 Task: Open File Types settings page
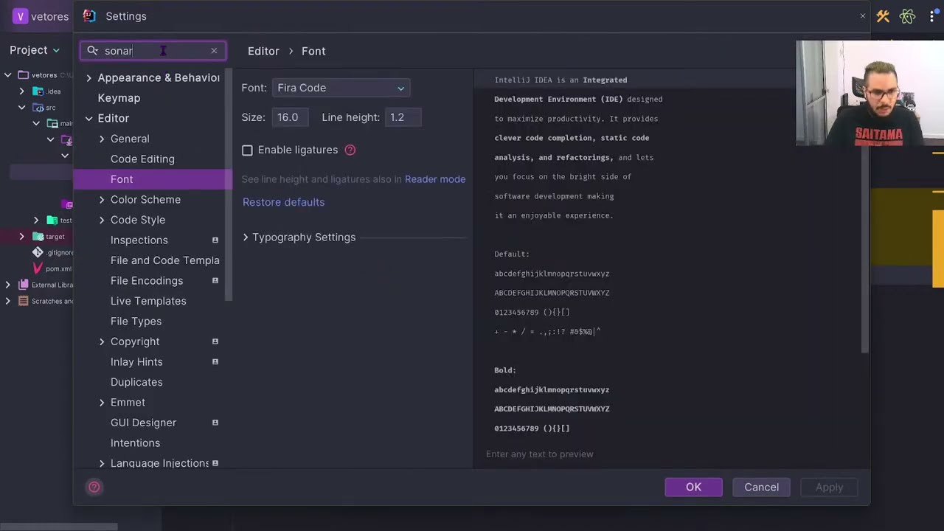point(136,322)
